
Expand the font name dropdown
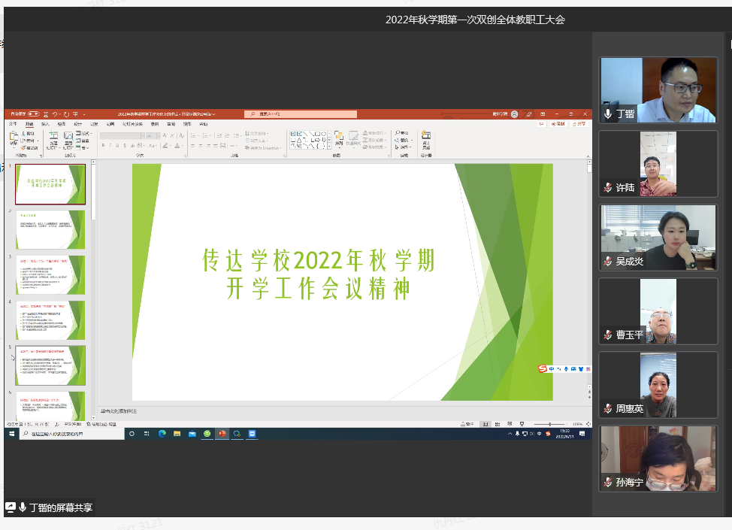point(143,136)
